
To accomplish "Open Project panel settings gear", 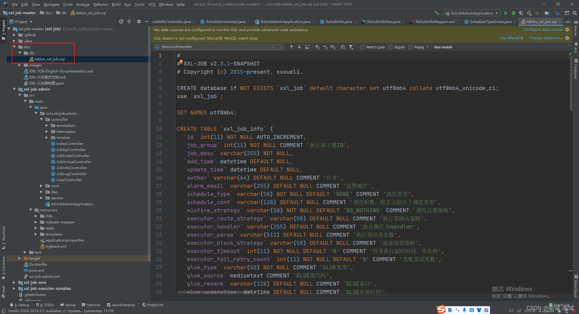I will [x=139, y=21].
